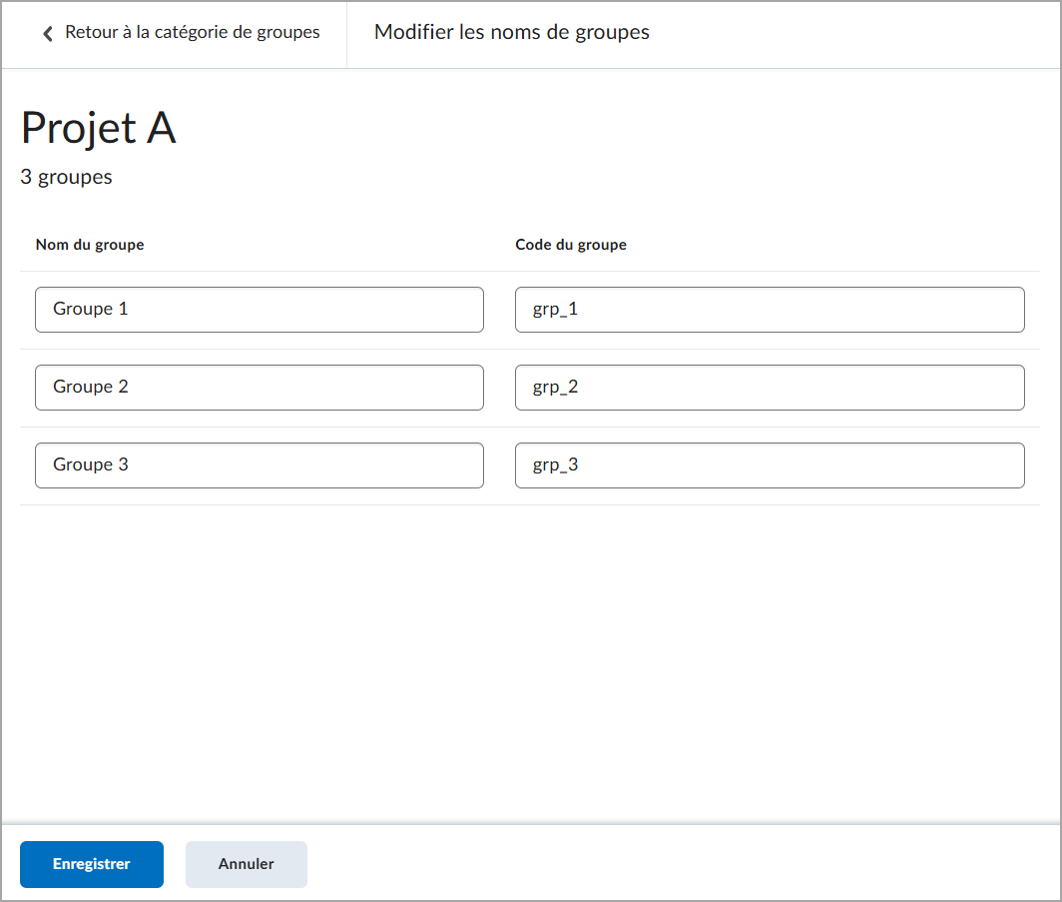This screenshot has width=1062, height=902.
Task: Open 'Retour à la catégorie de groupes' link
Action: [x=193, y=33]
